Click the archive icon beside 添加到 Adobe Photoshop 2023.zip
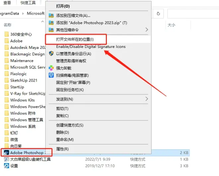219x176 pixels. point(51,23)
